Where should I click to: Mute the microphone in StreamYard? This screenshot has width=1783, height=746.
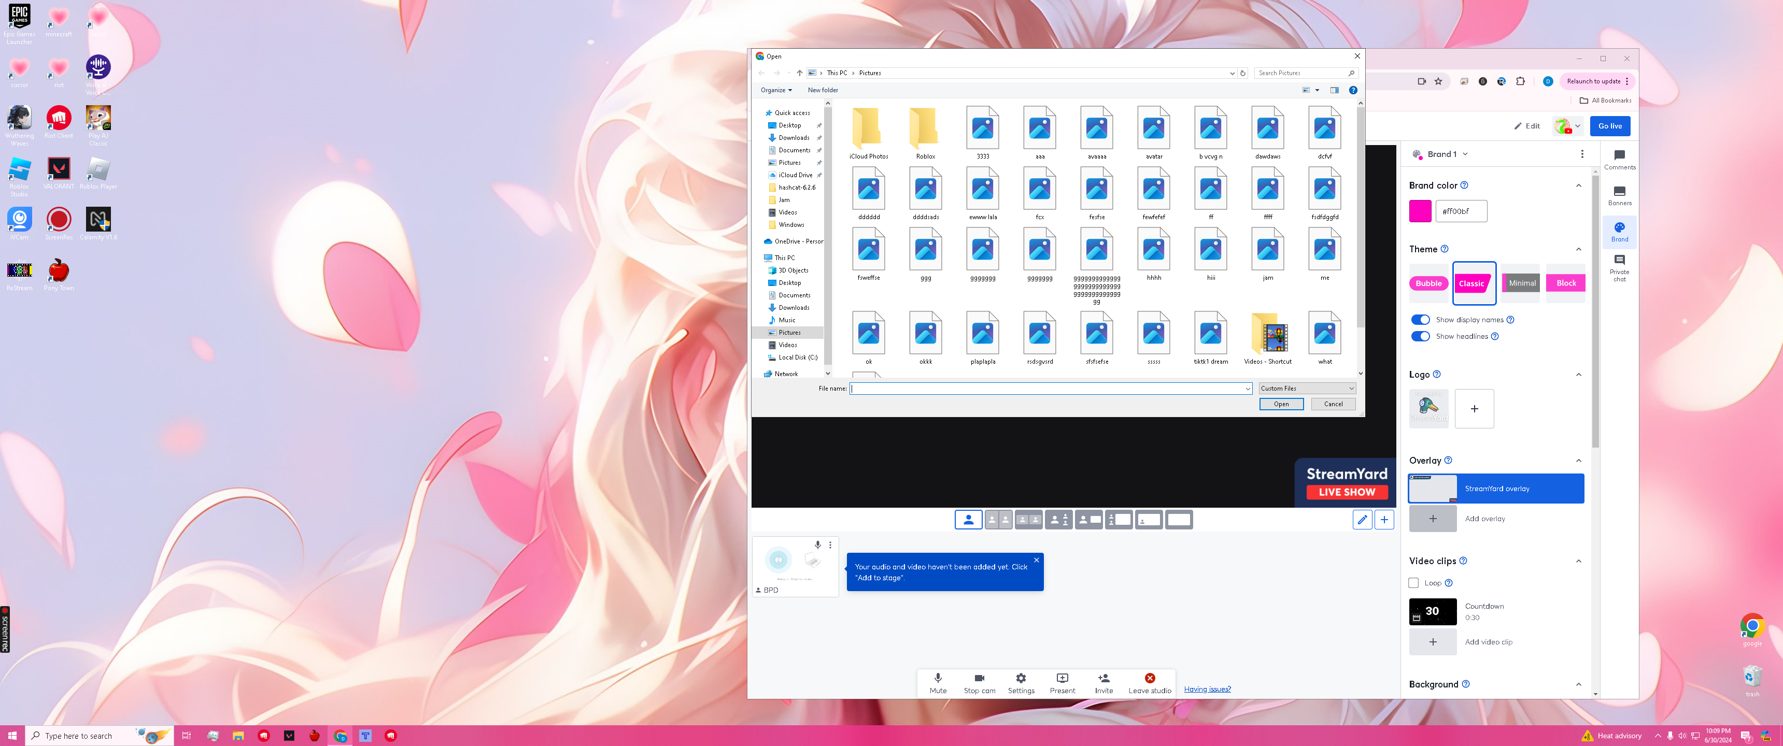[938, 683]
